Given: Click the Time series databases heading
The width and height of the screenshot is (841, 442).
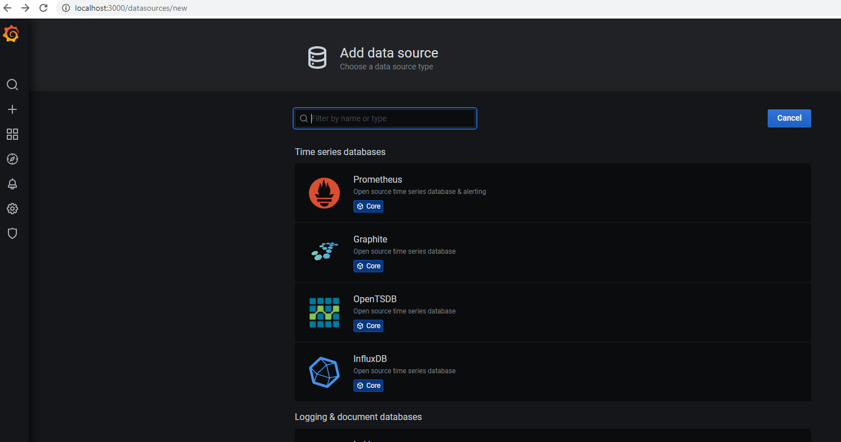Looking at the screenshot, I should click(340, 152).
